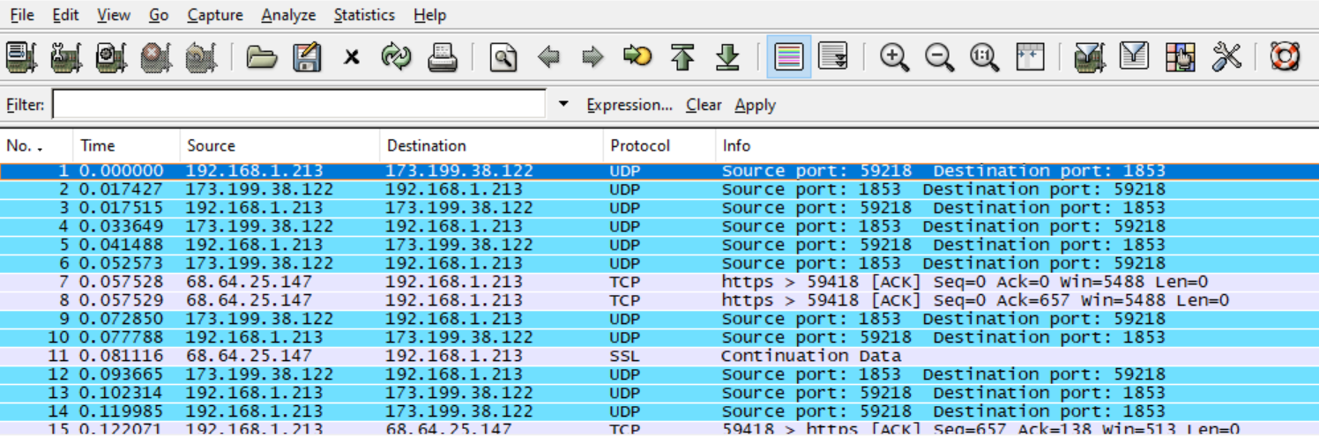The height and width of the screenshot is (436, 1319).
Task: Start a new live capture
Action: click(111, 58)
